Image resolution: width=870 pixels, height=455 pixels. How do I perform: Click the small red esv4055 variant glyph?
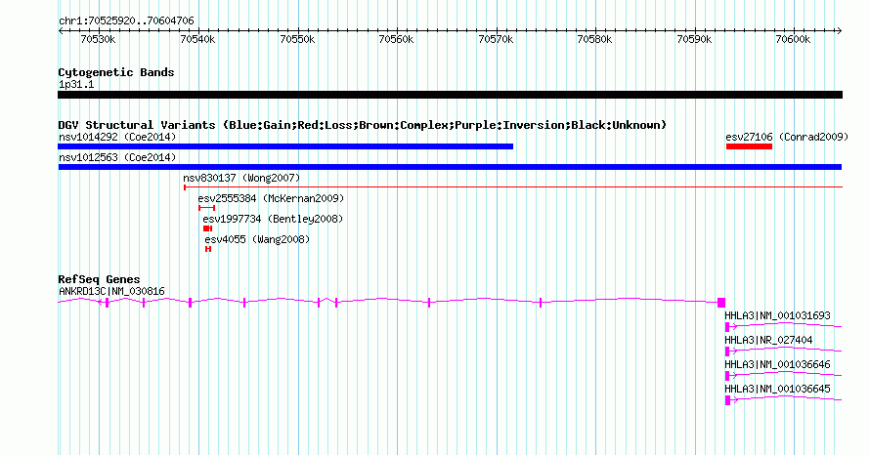pos(208,249)
